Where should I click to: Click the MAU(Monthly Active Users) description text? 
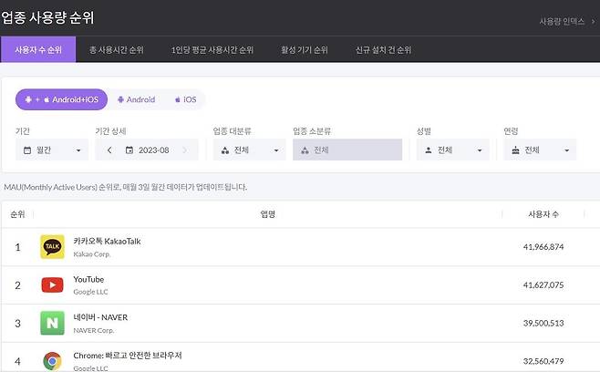tap(126, 187)
